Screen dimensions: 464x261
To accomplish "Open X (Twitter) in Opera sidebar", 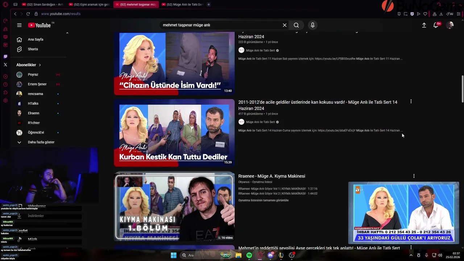I will pos(5,65).
